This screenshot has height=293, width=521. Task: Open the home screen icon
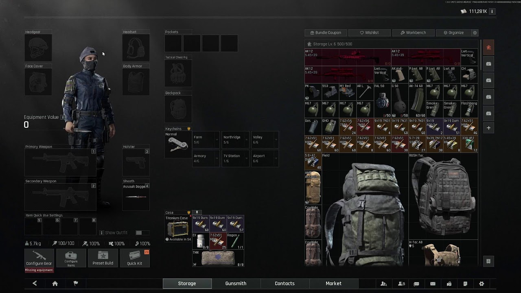click(x=55, y=284)
